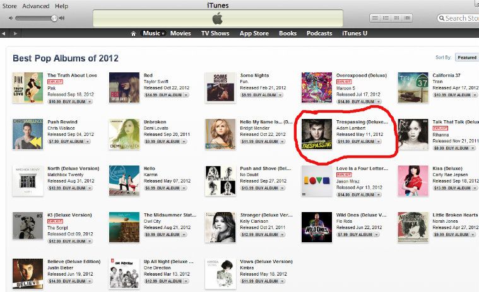
Task: Navigate forward with the right arrow
Action: (x=15, y=33)
